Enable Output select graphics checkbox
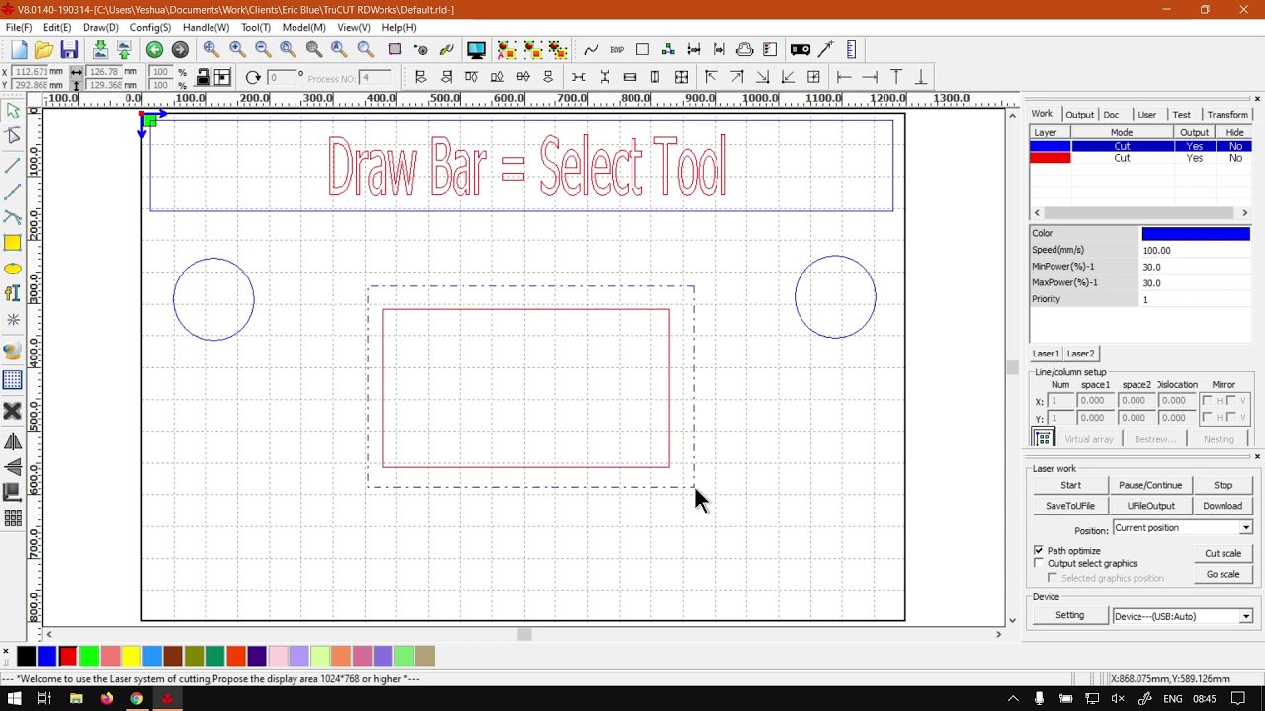1265x711 pixels. click(x=1039, y=563)
